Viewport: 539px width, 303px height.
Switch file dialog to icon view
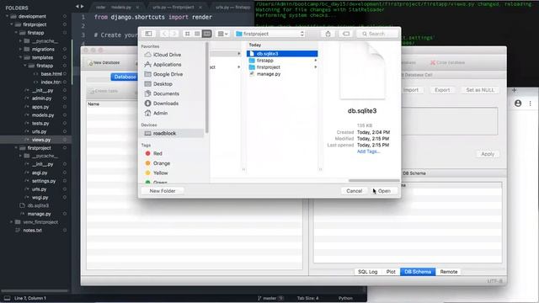coord(187,34)
